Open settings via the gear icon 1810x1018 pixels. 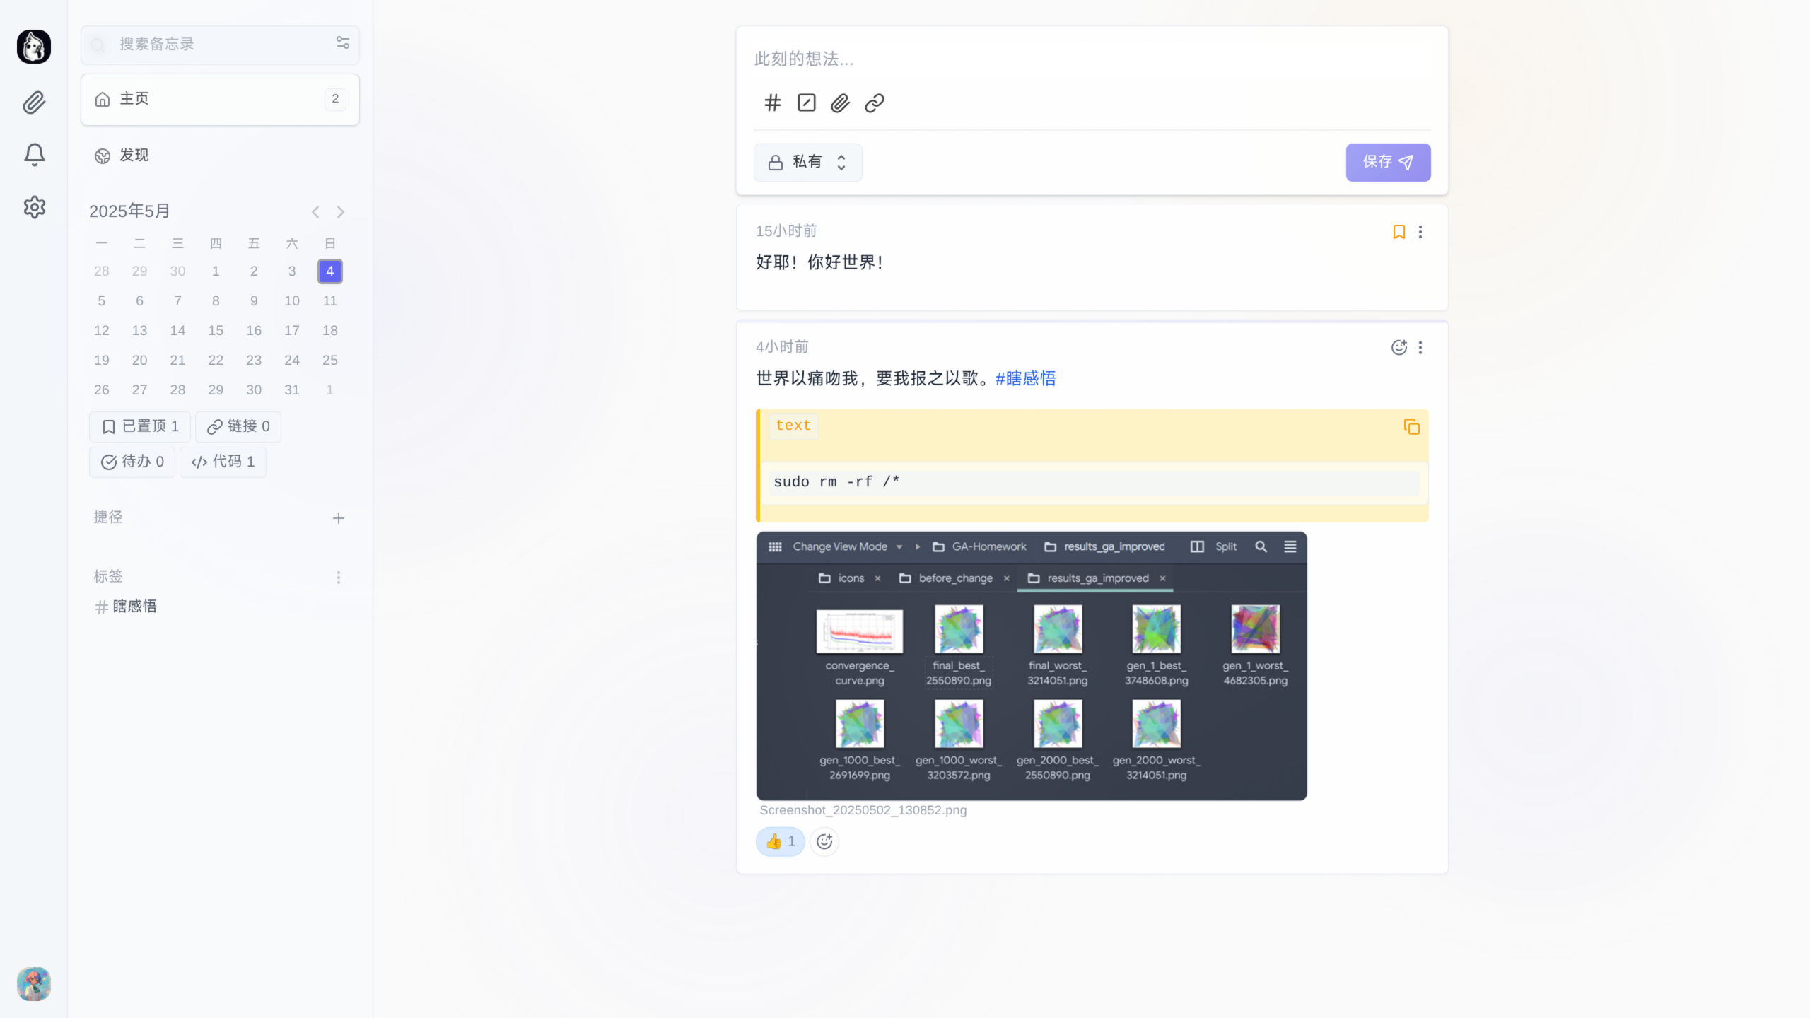click(34, 206)
